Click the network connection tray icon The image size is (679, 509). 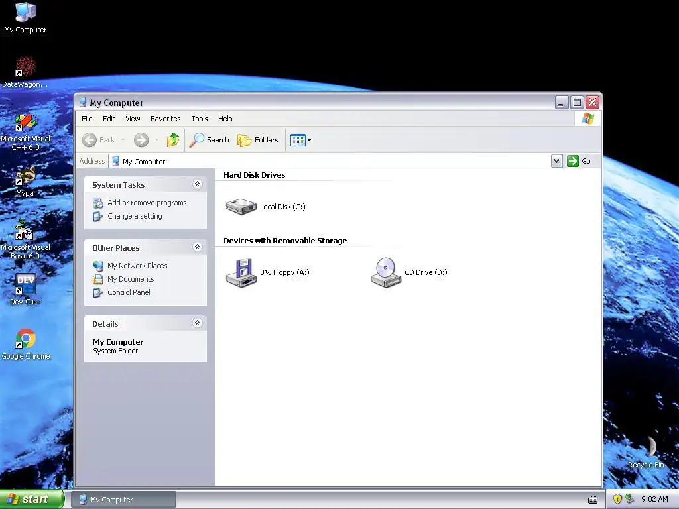630,499
